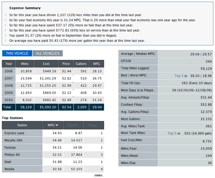Click the MORE button below Top Stations

click(98, 175)
